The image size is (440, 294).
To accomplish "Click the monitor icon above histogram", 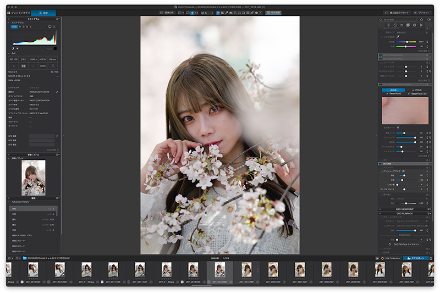I will (50, 26).
